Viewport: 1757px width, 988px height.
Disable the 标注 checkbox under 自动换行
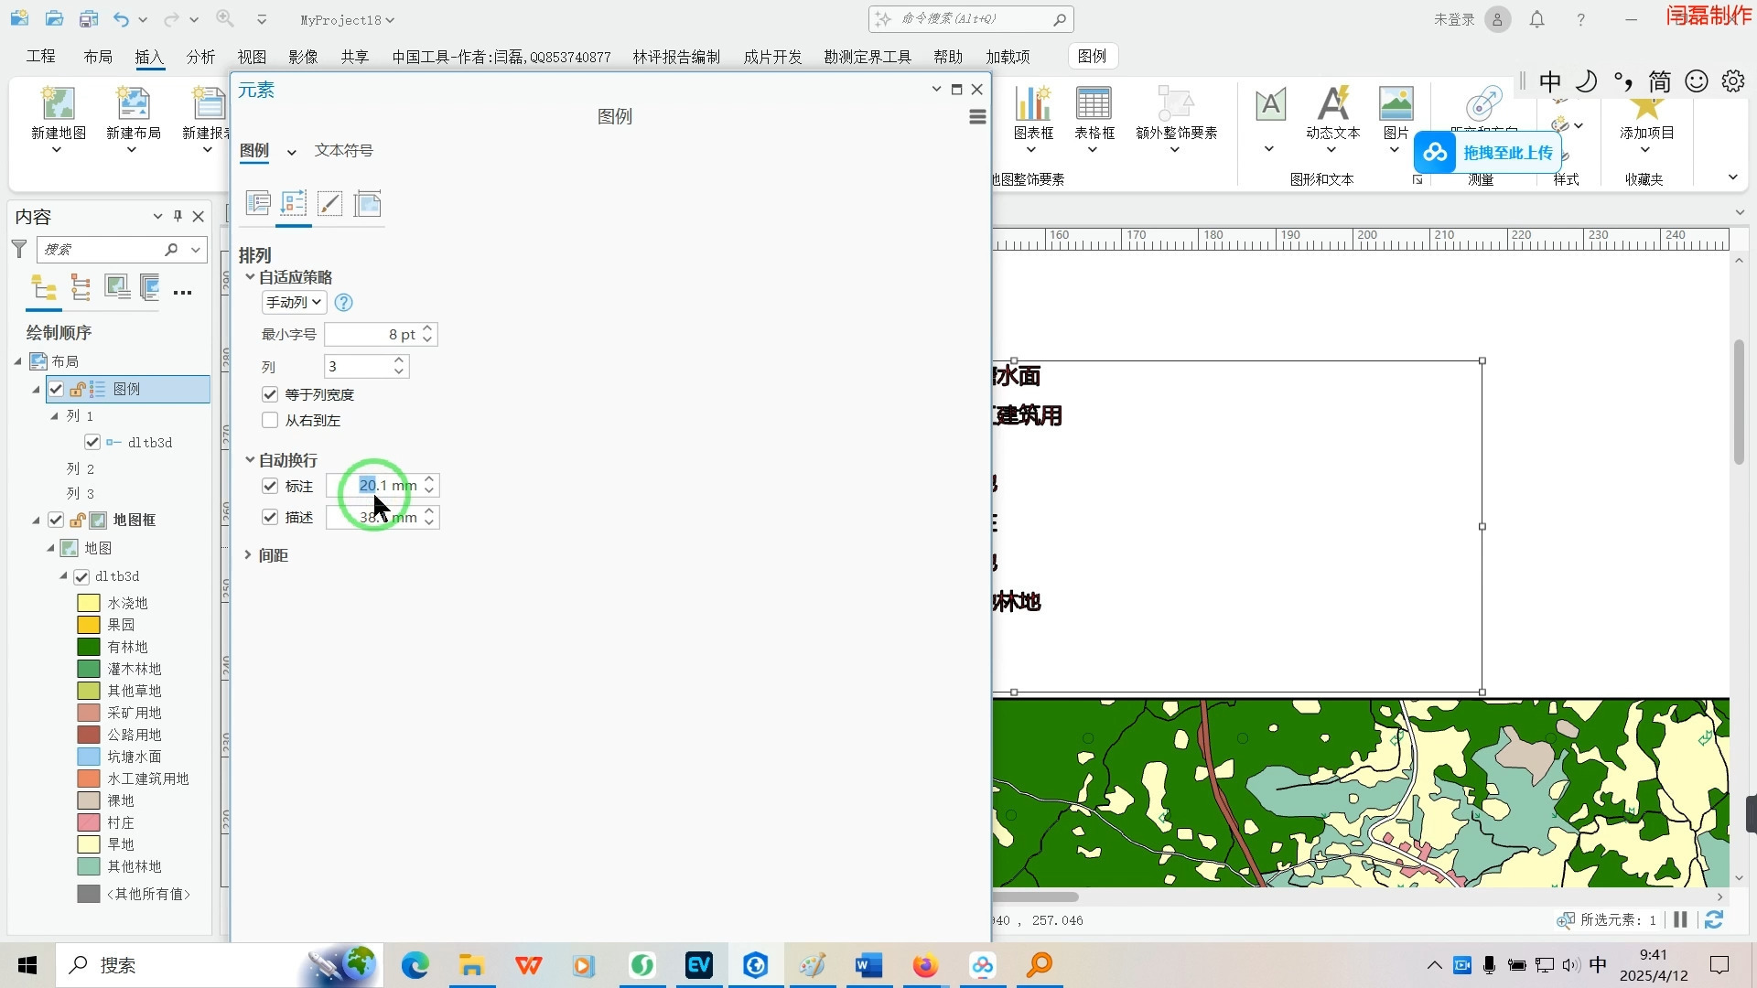269,486
